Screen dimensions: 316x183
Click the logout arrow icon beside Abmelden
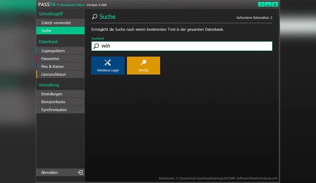coord(80,172)
